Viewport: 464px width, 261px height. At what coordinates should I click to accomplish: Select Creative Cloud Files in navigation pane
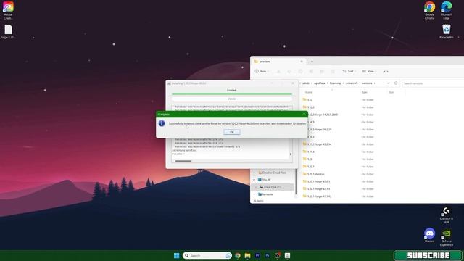274,173
